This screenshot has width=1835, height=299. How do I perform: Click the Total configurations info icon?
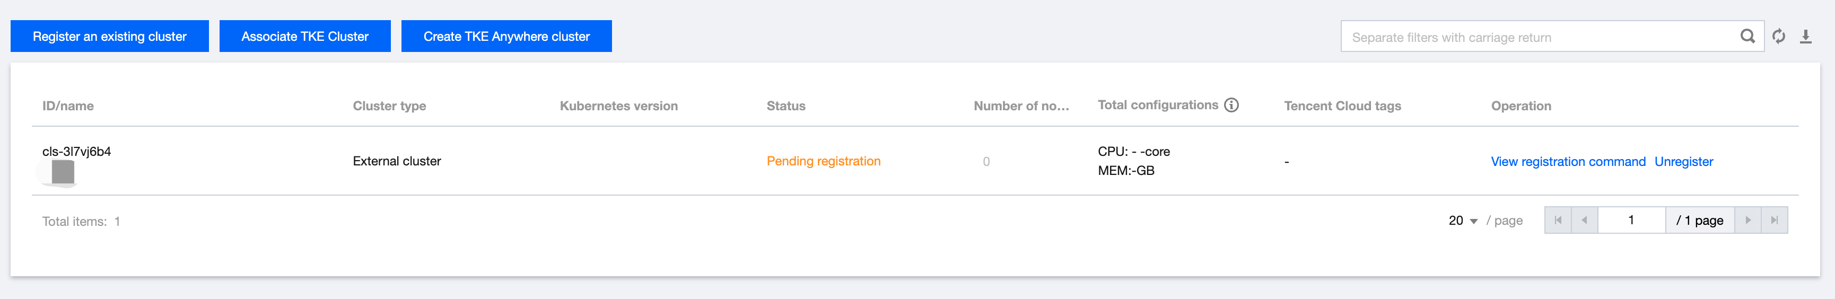(x=1231, y=105)
